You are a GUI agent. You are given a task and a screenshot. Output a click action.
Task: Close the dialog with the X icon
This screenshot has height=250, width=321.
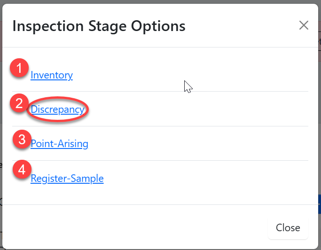click(x=304, y=25)
